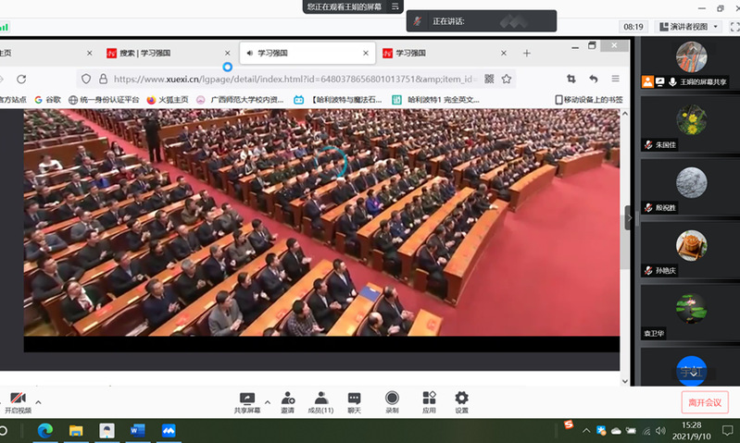Select 朱国佳's participant thumbnail
Image resolution: width=740 pixels, height=443 pixels.
[x=690, y=122]
